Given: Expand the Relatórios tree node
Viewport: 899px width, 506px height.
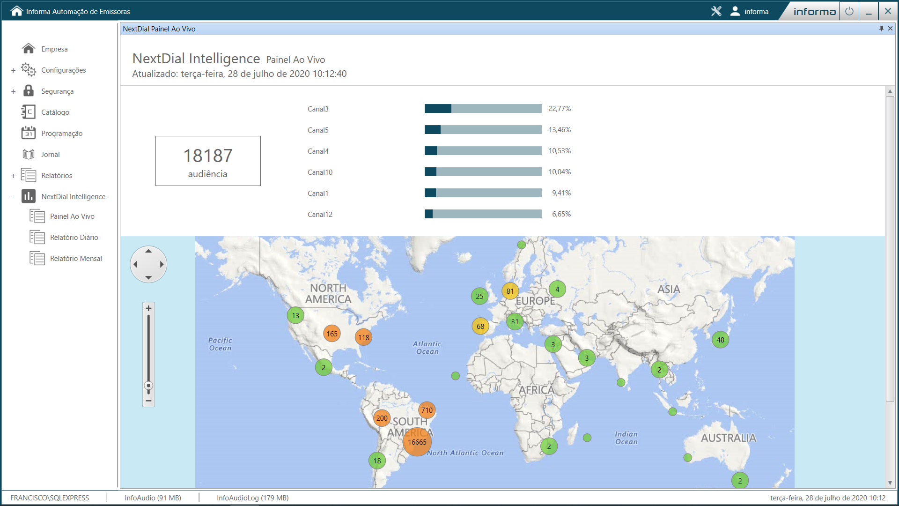Looking at the screenshot, I should (x=13, y=176).
